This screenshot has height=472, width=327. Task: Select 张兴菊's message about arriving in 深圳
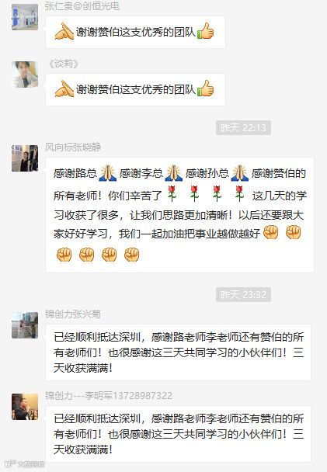(x=178, y=352)
